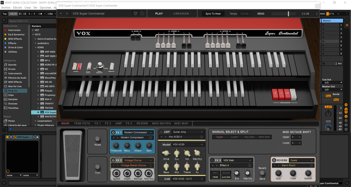Image resolution: width=351 pixels, height=187 pixels.
Task: Select the next Vox AC30 A preset
Action: click(166, 137)
